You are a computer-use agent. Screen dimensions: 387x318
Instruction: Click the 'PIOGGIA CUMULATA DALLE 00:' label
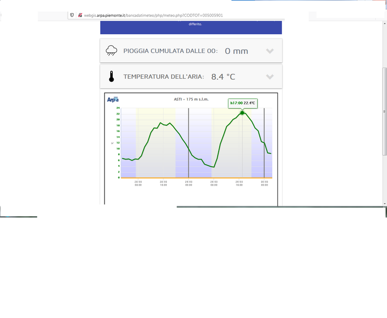point(171,51)
